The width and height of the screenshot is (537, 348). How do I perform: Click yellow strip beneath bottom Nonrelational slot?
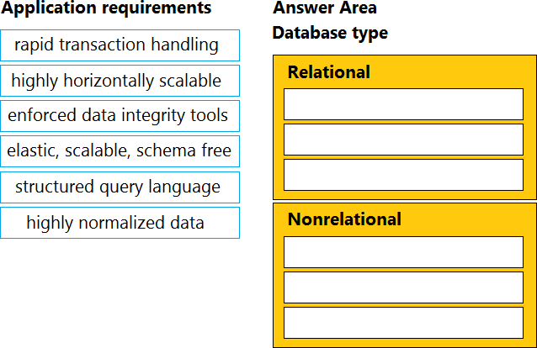(403, 343)
